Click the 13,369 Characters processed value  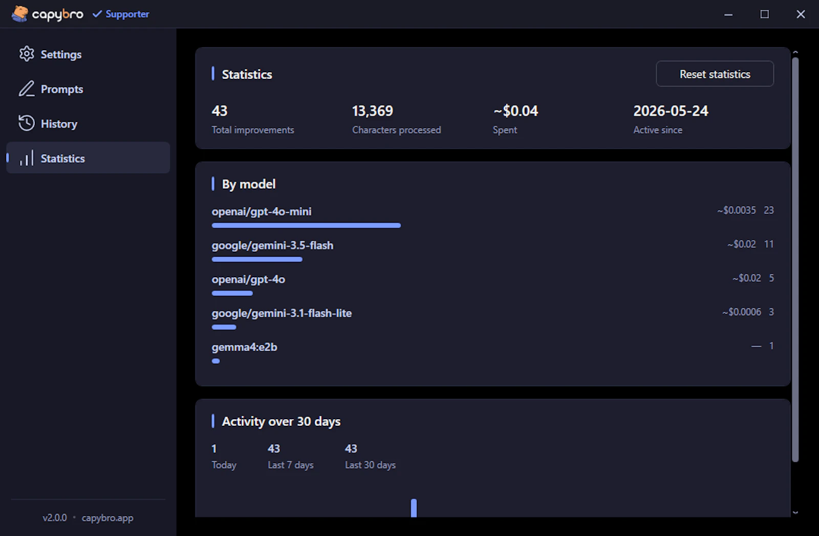(373, 111)
